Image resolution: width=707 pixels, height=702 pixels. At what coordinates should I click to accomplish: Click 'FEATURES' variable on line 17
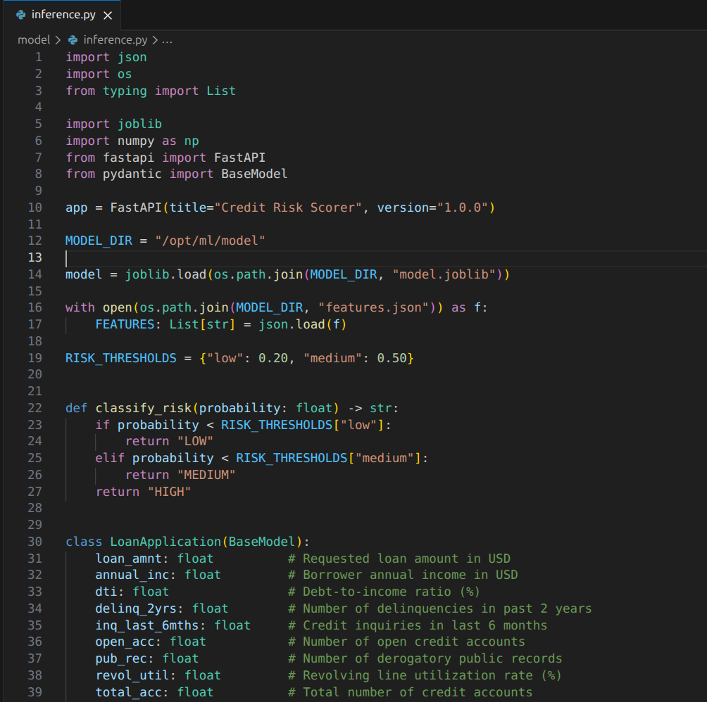click(x=125, y=324)
